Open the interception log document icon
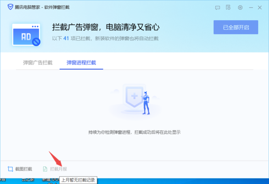The width and height of the screenshot is (269, 184). (229, 8)
